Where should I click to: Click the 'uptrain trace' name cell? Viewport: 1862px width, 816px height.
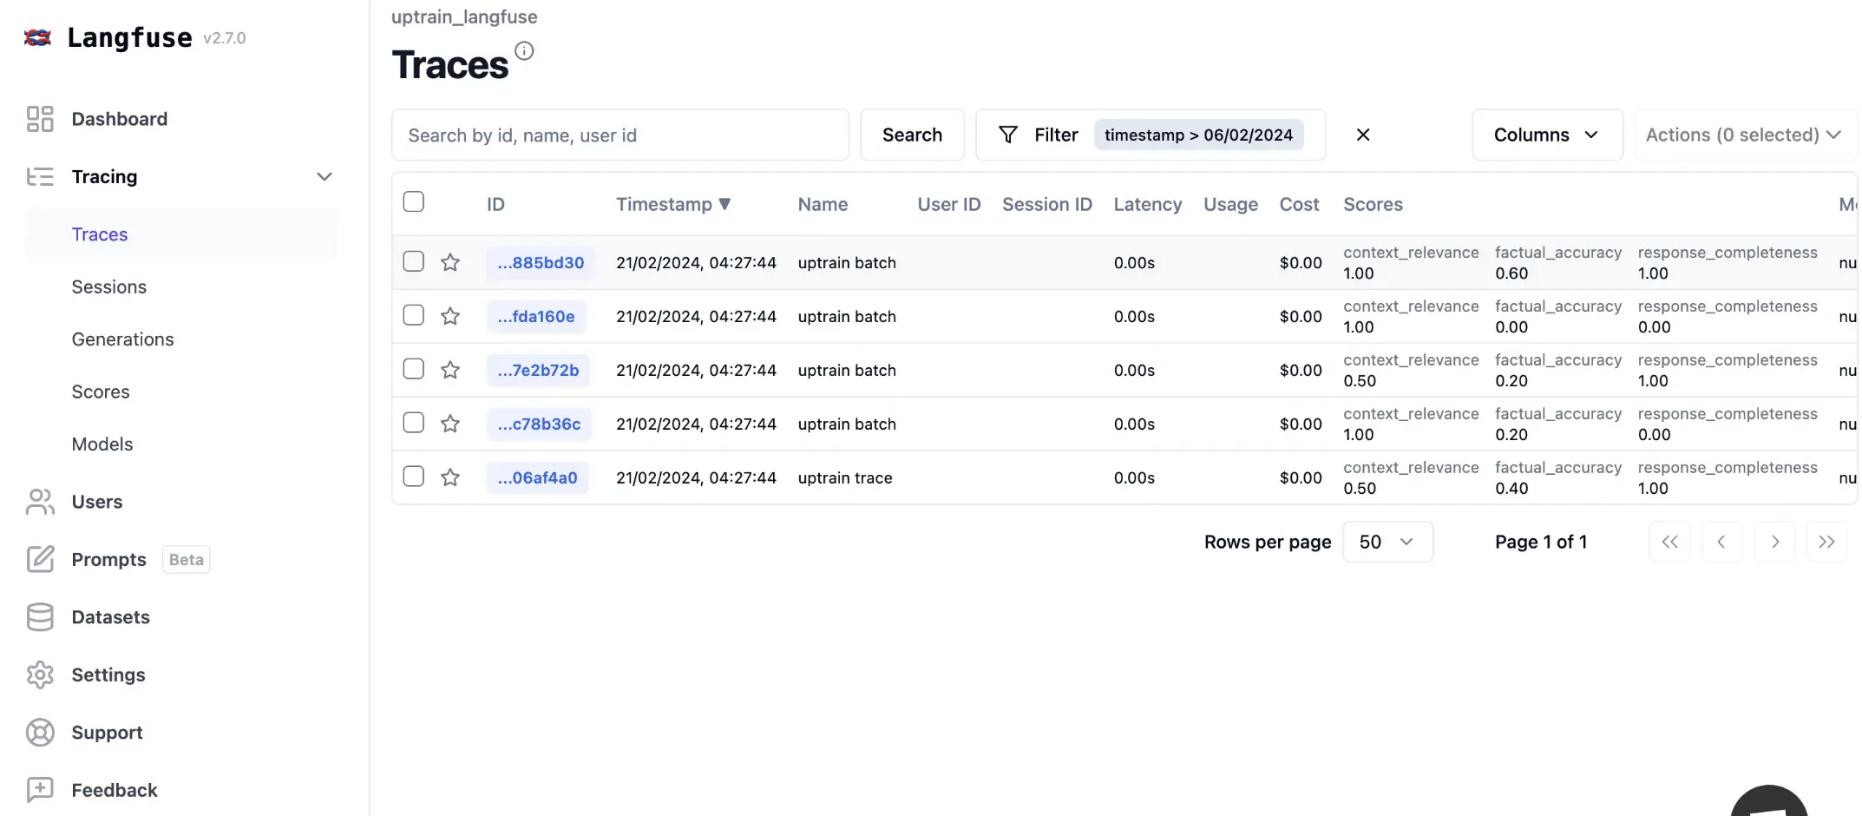tap(845, 477)
